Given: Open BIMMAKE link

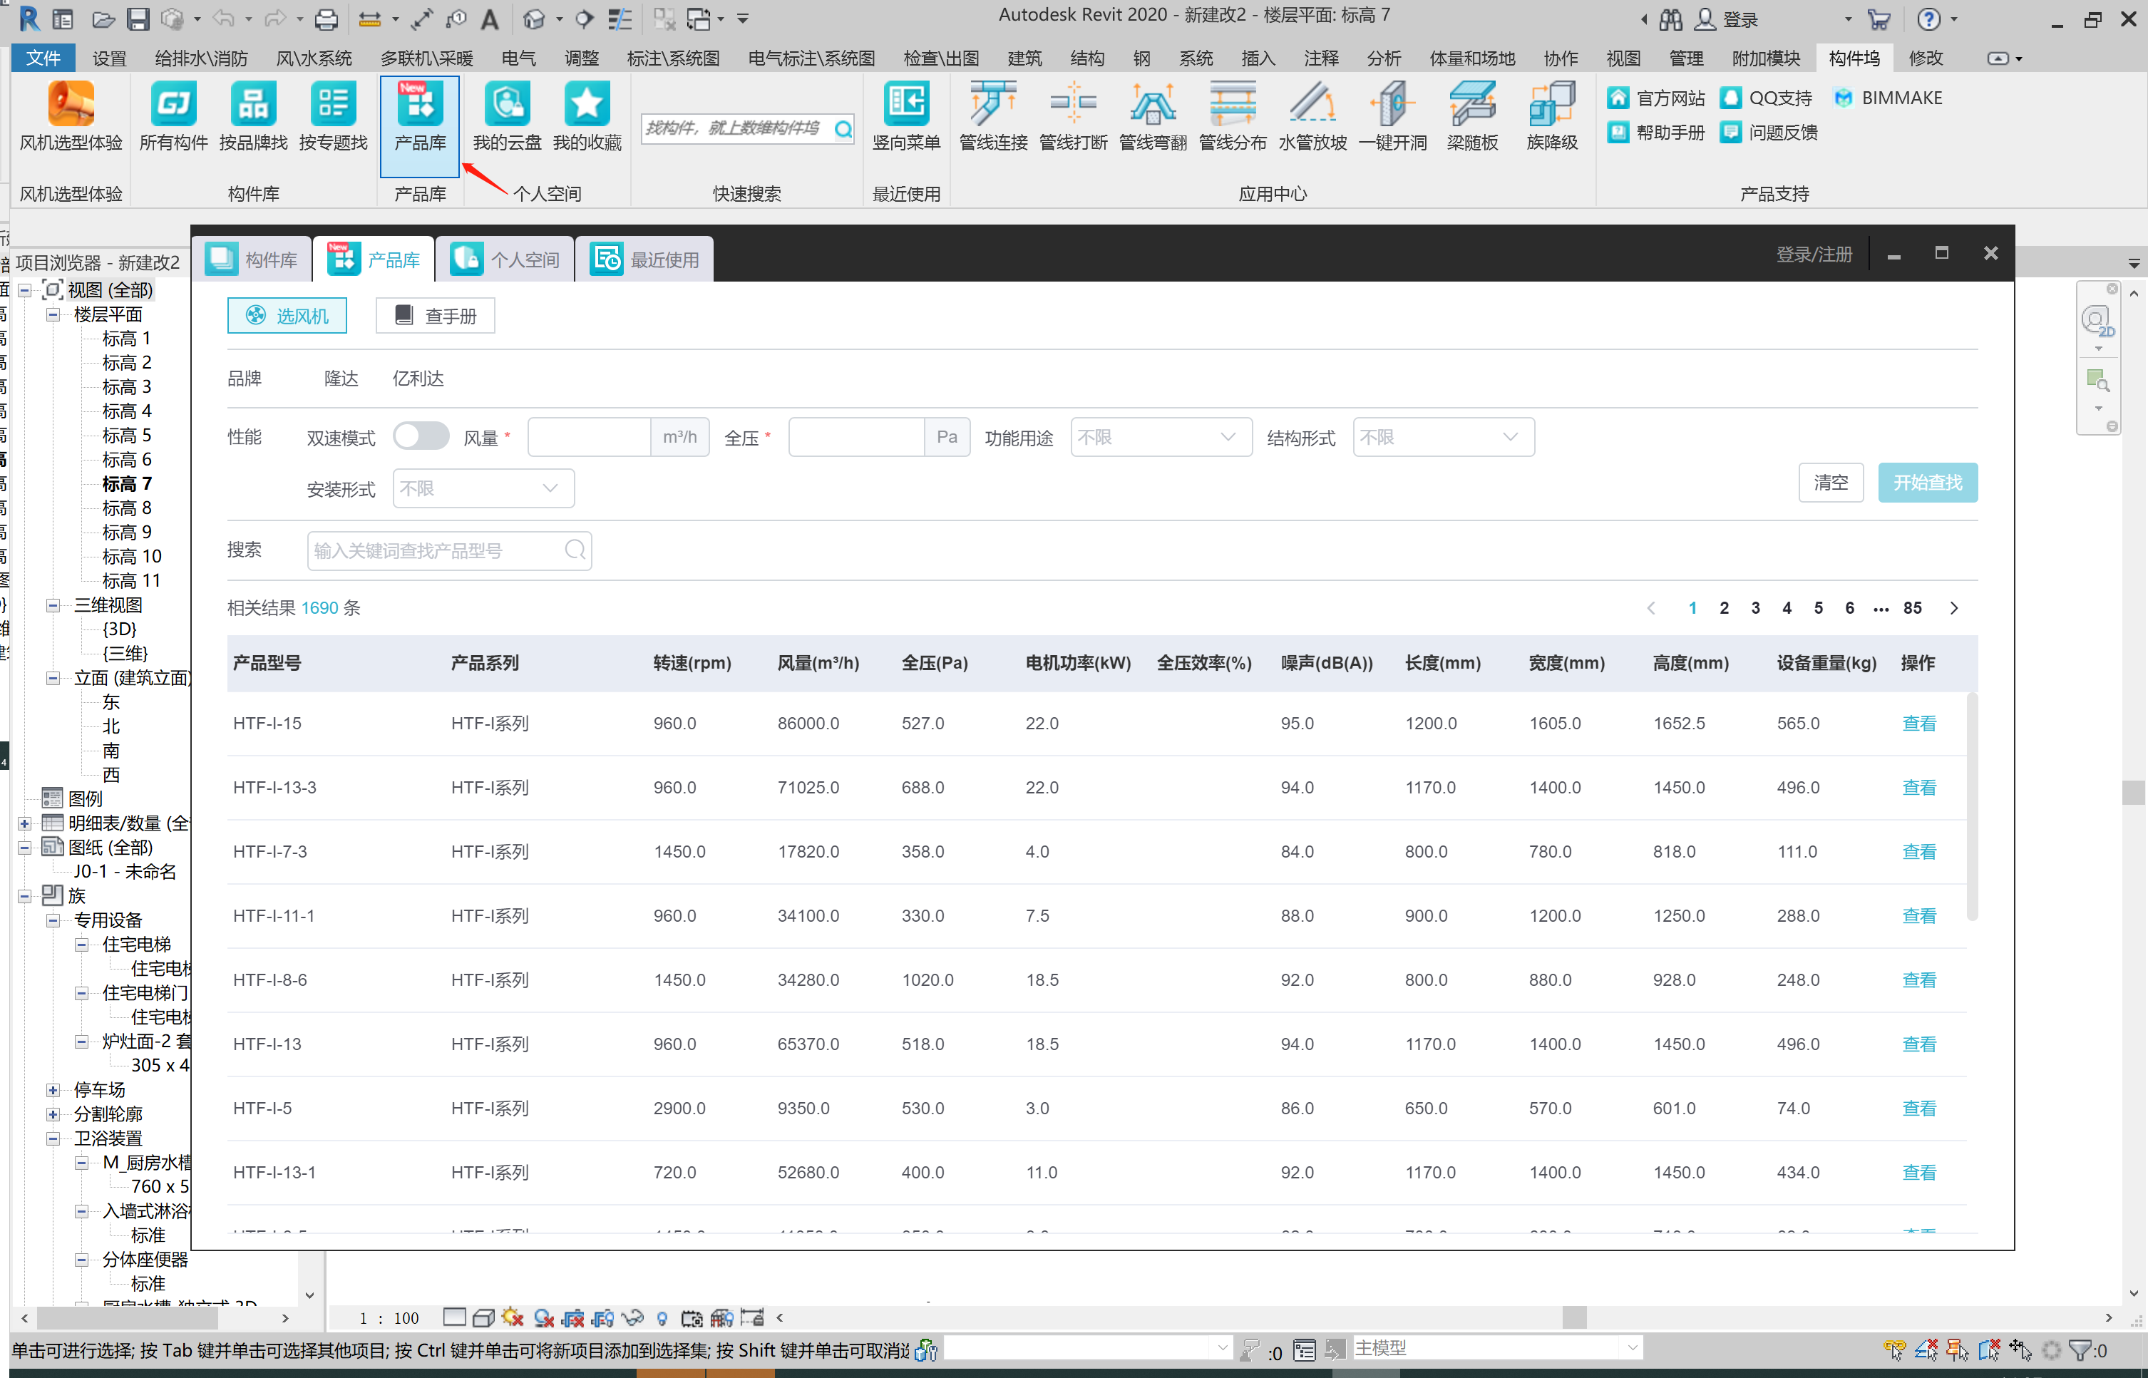Looking at the screenshot, I should [1887, 98].
